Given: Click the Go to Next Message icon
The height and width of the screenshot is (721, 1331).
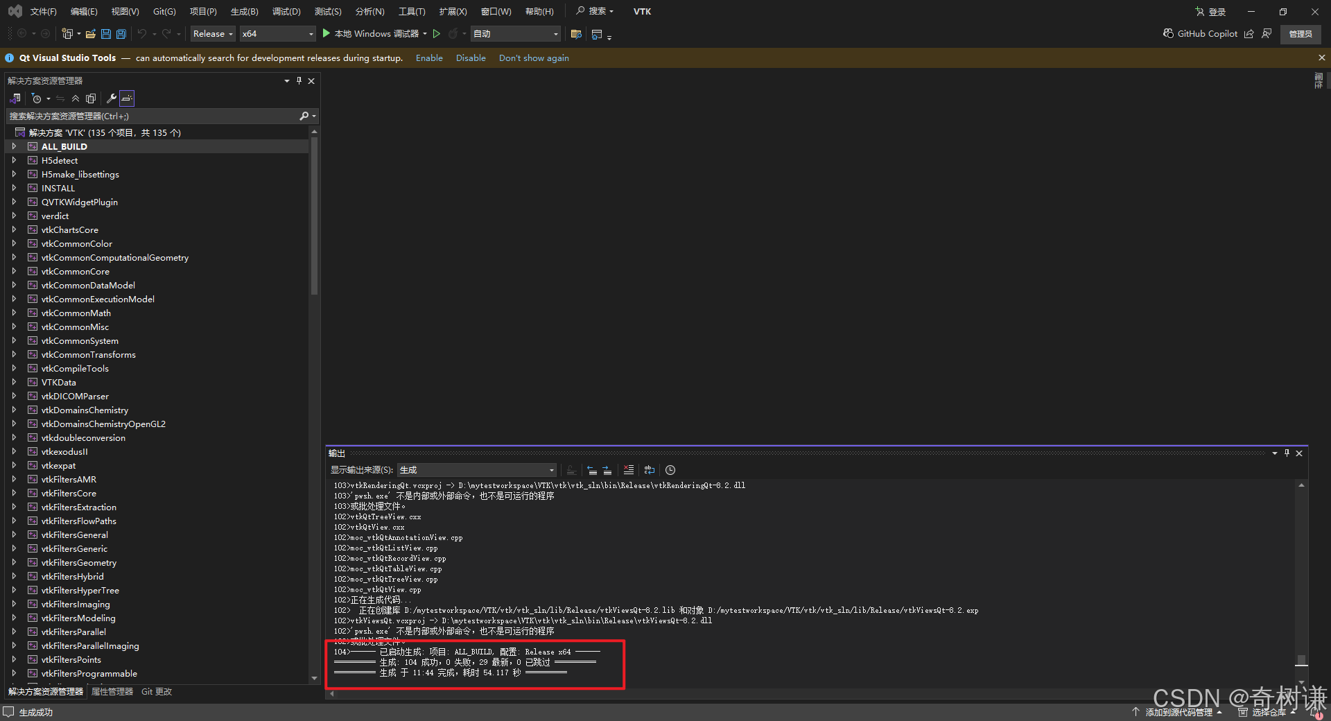Looking at the screenshot, I should (x=607, y=470).
